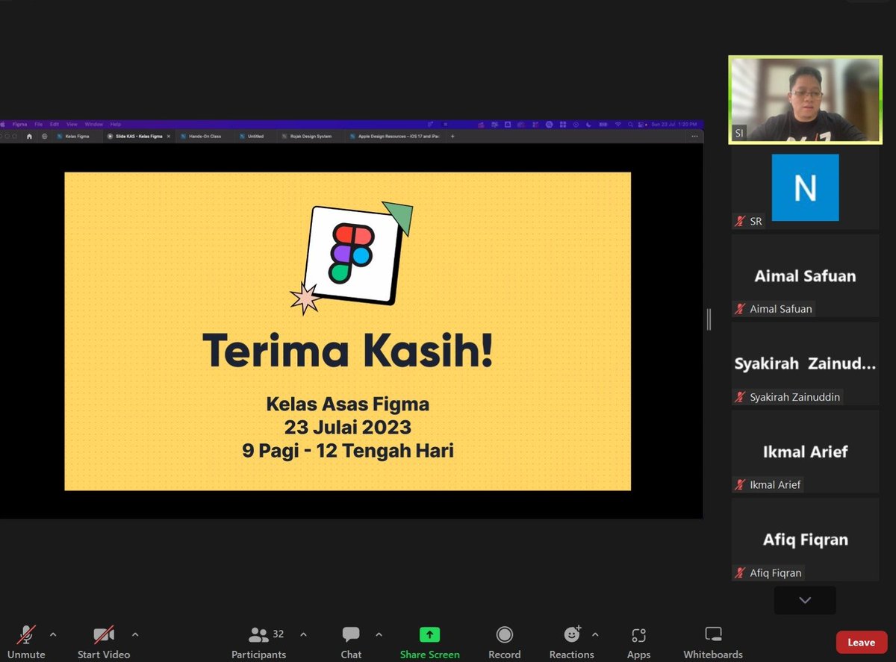The image size is (896, 662).
Task: Open the Participants panel icon
Action: [258, 635]
